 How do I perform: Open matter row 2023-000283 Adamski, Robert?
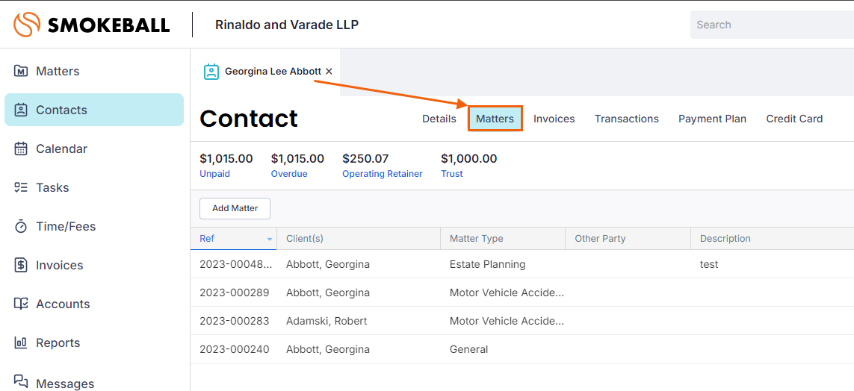(x=327, y=321)
